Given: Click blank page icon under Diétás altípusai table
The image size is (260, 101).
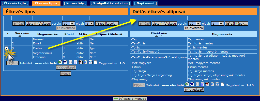Looking at the screenshot, I should 223,85.
